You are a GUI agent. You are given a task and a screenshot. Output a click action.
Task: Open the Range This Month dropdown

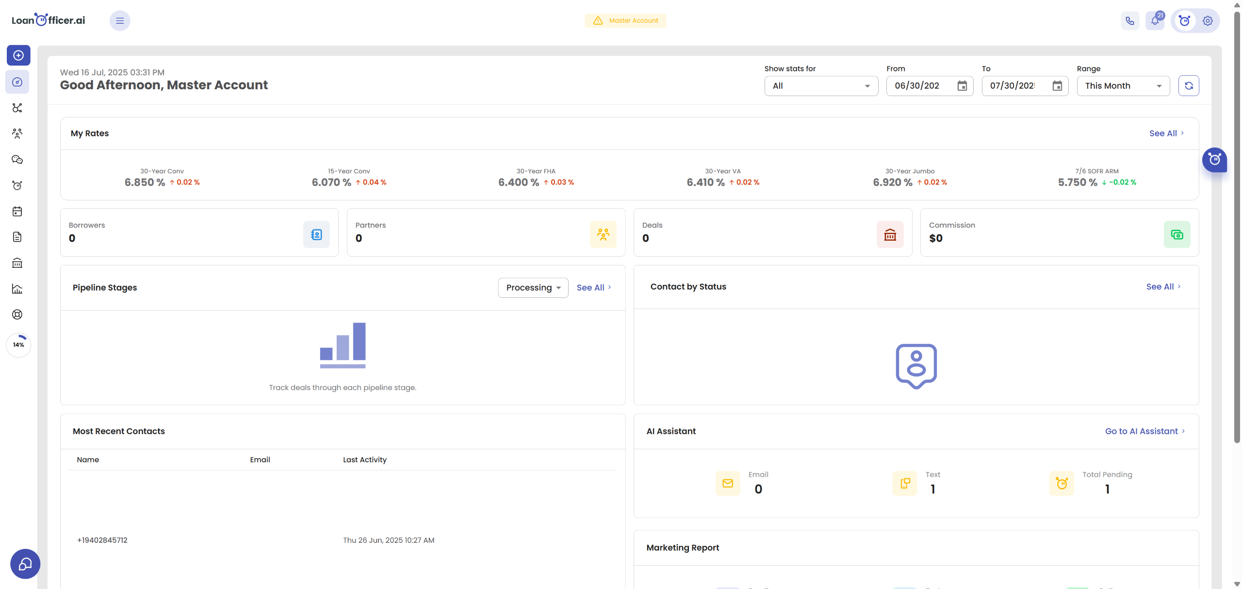click(1123, 86)
